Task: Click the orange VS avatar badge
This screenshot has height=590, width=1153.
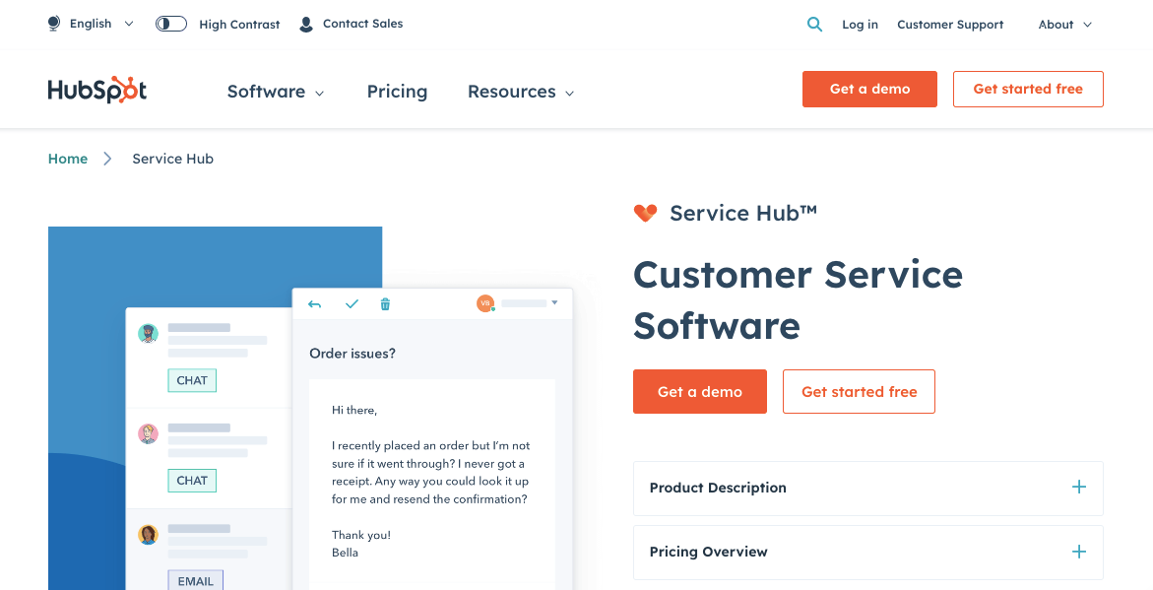Action: [485, 304]
